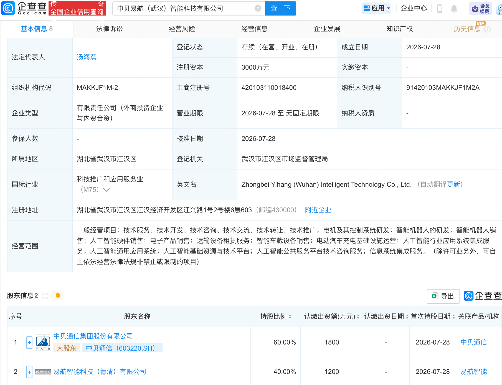The height and width of the screenshot is (385, 502).
Task: Select organization code MAKKJF1M-2
Action: point(97,88)
